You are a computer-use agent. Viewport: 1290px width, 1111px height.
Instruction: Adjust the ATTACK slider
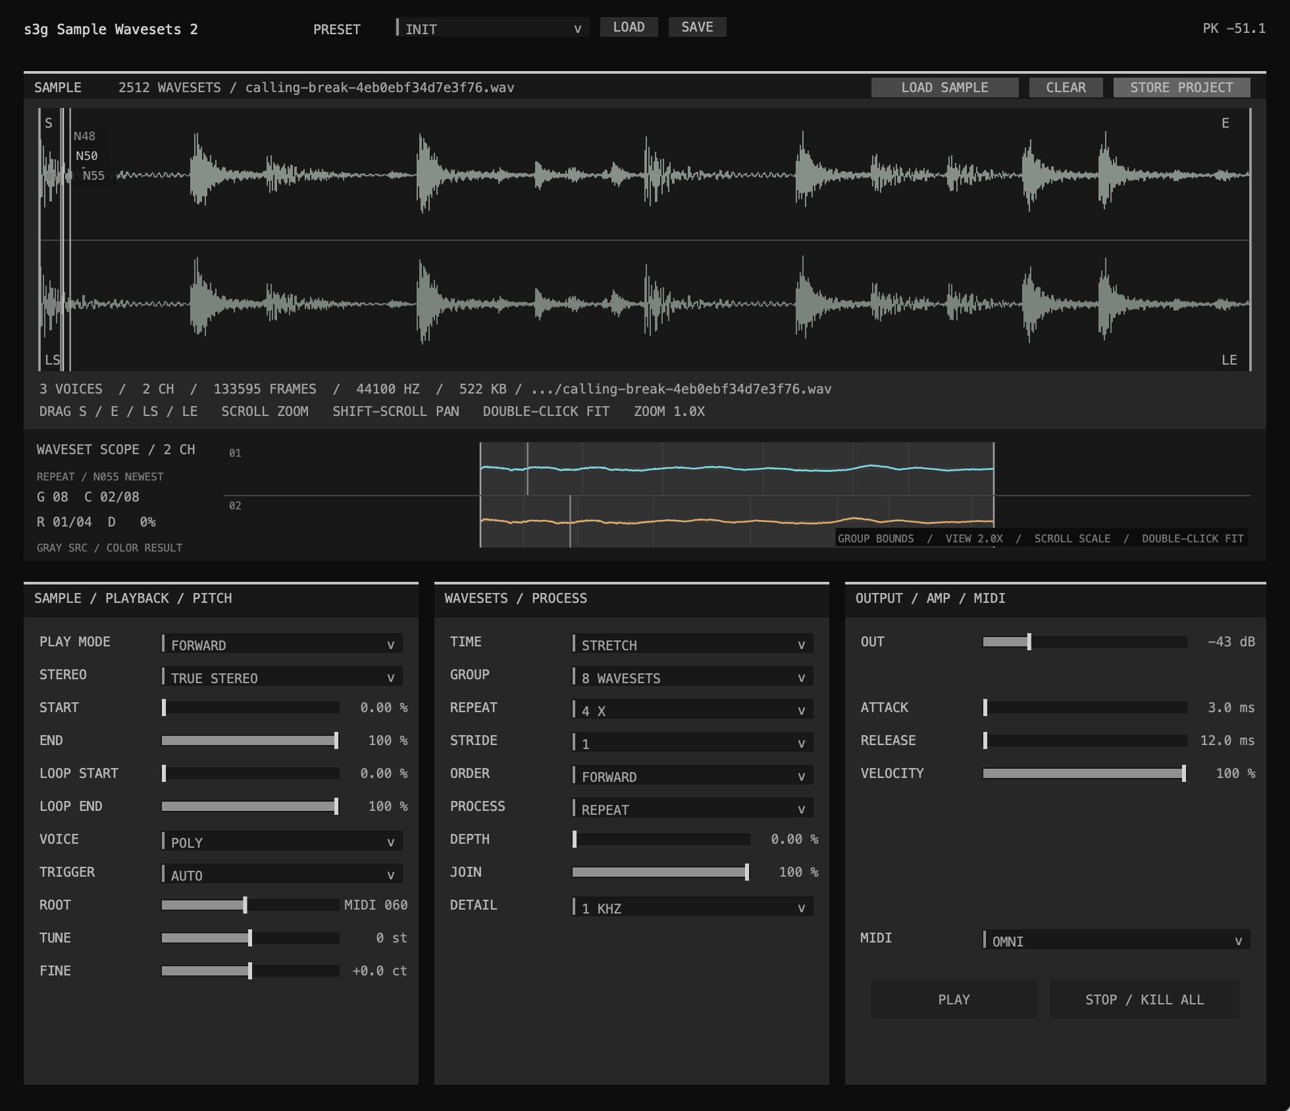[x=1085, y=708]
